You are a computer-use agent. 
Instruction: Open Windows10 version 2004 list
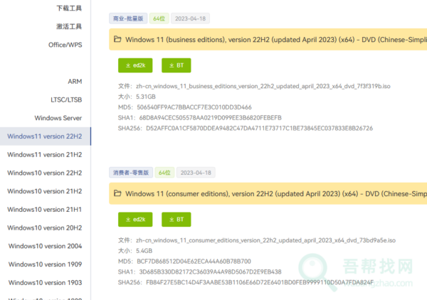point(44,246)
